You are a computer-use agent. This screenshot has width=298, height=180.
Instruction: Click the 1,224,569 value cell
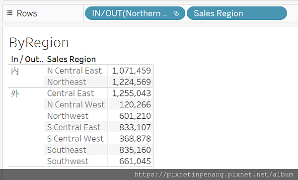[x=131, y=82]
